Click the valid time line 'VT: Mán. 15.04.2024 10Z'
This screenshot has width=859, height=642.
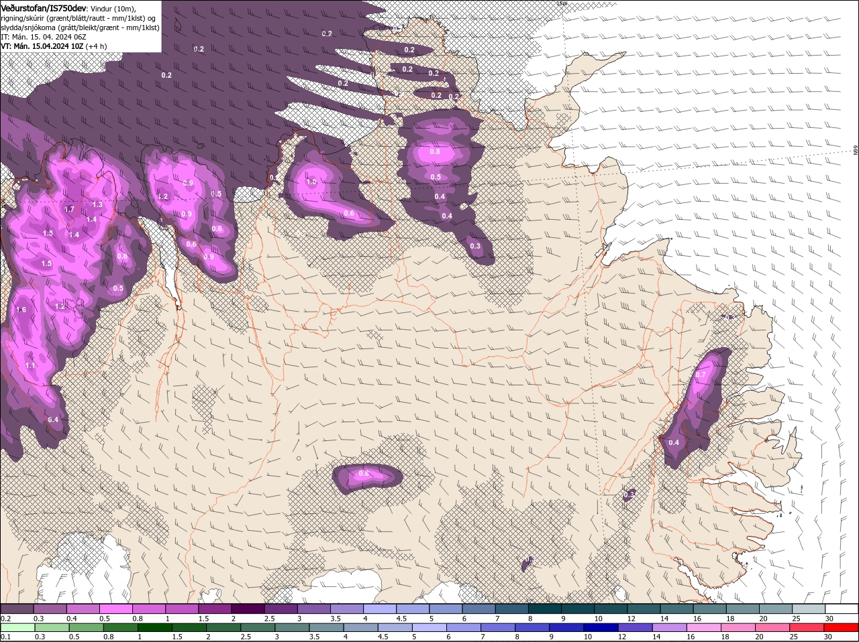pyautogui.click(x=42, y=46)
